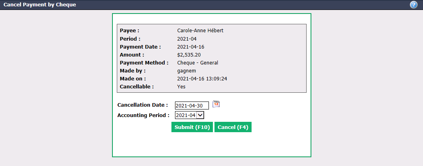This screenshot has height=166, width=423.
Task: Open the help icon in title bar
Action: [x=413, y=5]
